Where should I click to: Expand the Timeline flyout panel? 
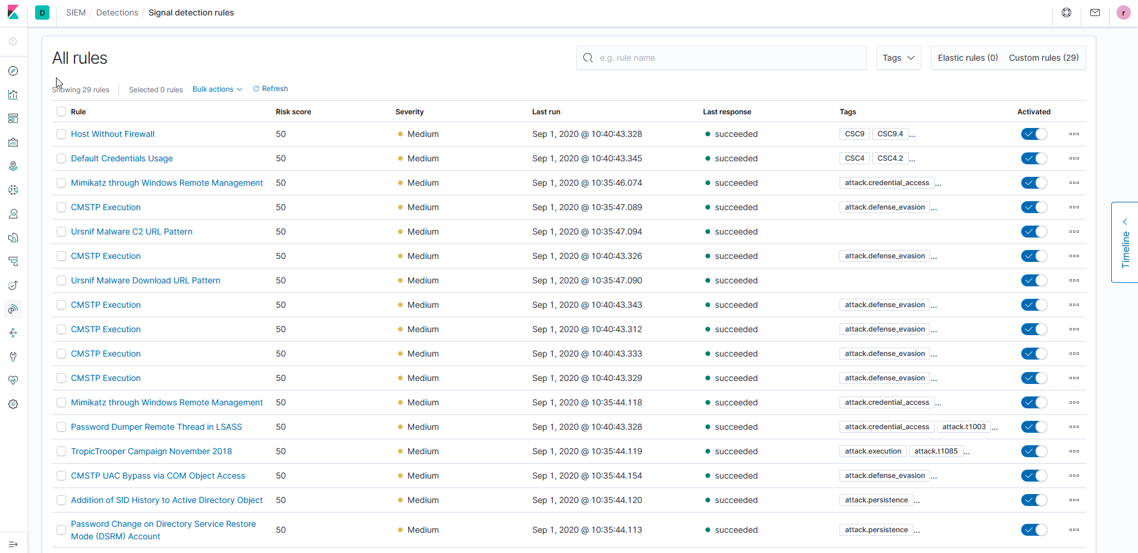[x=1125, y=242]
